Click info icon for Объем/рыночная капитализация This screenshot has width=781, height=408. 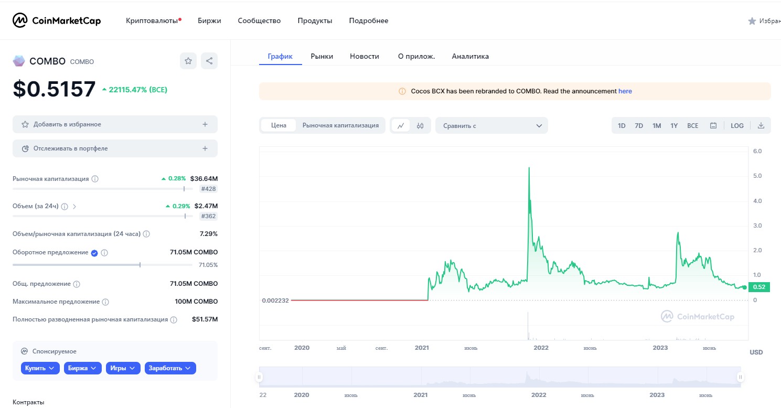click(146, 234)
